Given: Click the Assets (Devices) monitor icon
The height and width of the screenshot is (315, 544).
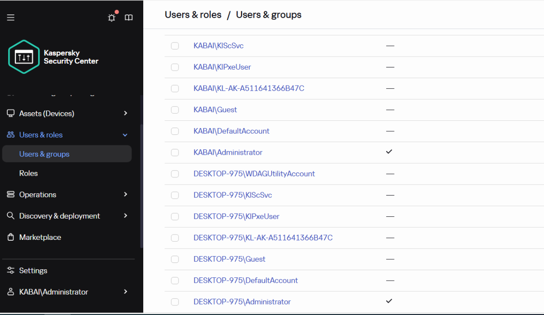Looking at the screenshot, I should tap(11, 113).
